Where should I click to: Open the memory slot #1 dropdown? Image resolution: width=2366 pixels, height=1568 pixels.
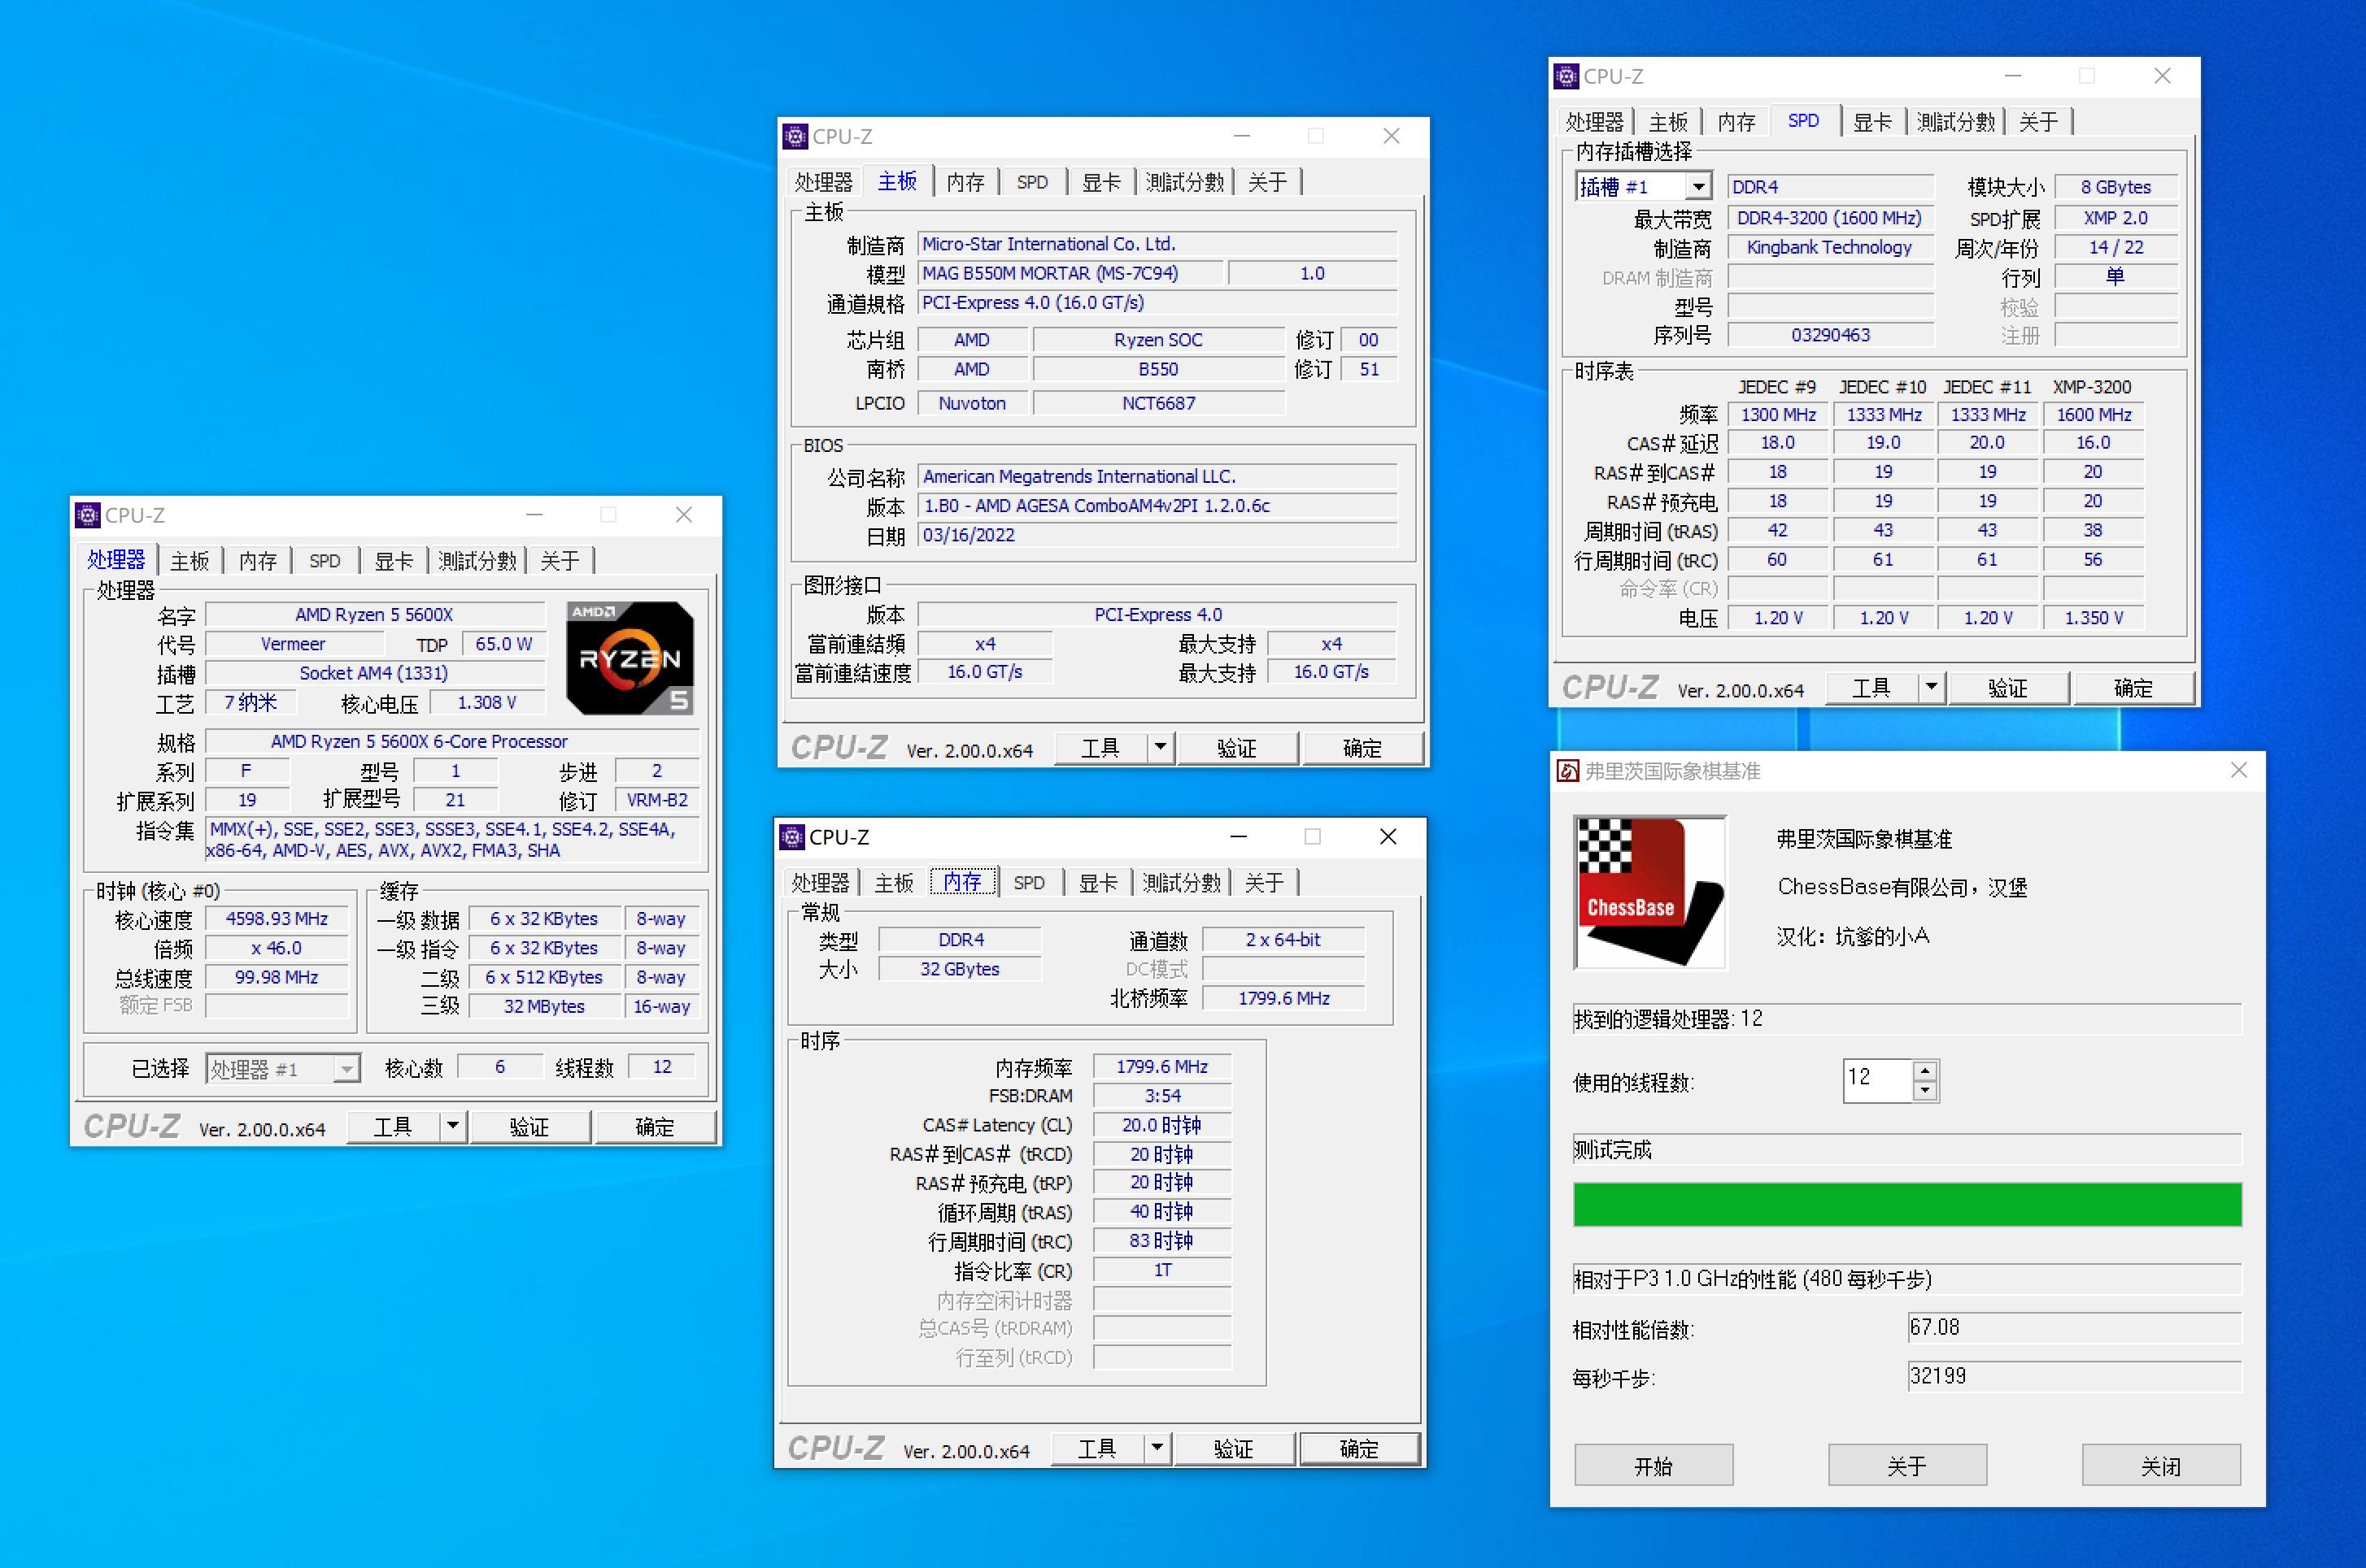click(1699, 187)
